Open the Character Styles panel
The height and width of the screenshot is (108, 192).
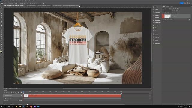(157, 23)
